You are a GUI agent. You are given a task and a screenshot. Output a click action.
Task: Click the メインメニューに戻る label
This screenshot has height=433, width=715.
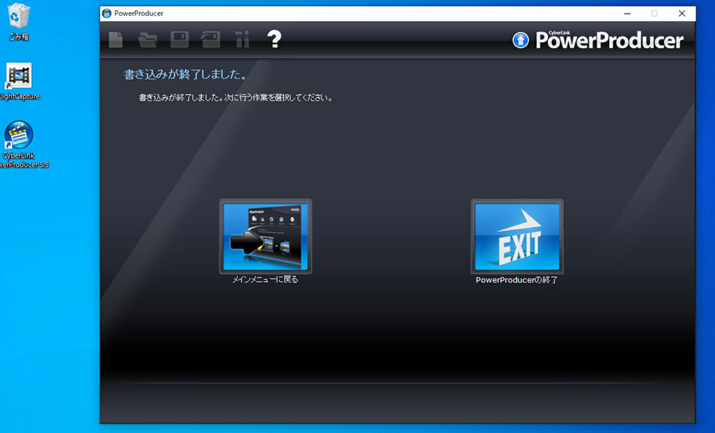click(265, 280)
